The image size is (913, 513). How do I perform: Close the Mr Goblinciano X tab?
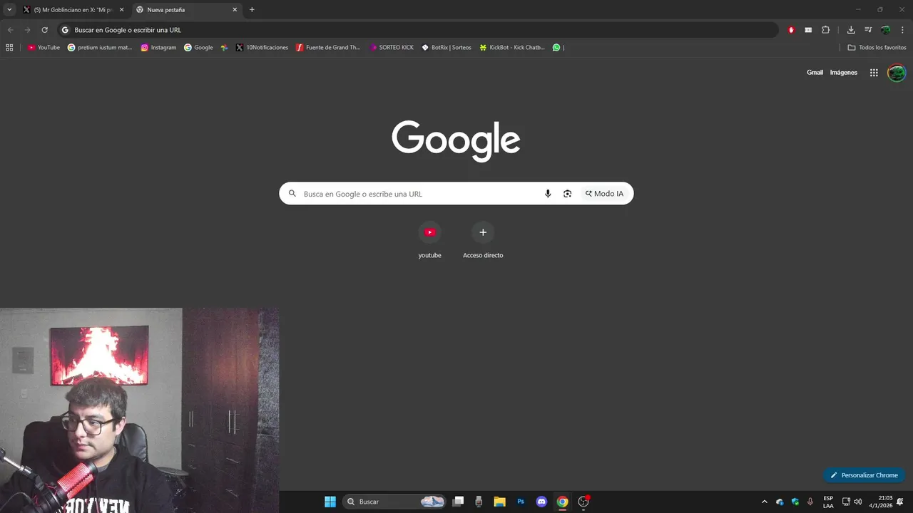click(121, 10)
